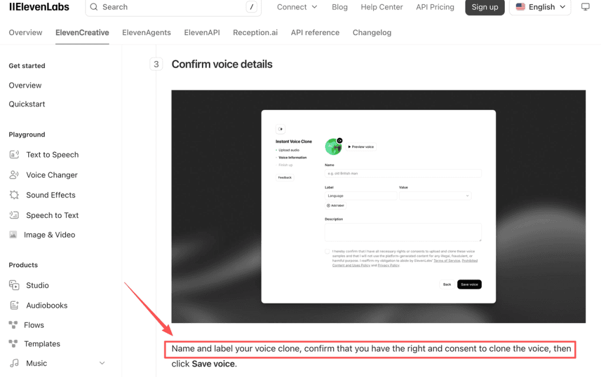The height and width of the screenshot is (377, 601).
Task: Open the API Pricing link
Action: point(435,7)
